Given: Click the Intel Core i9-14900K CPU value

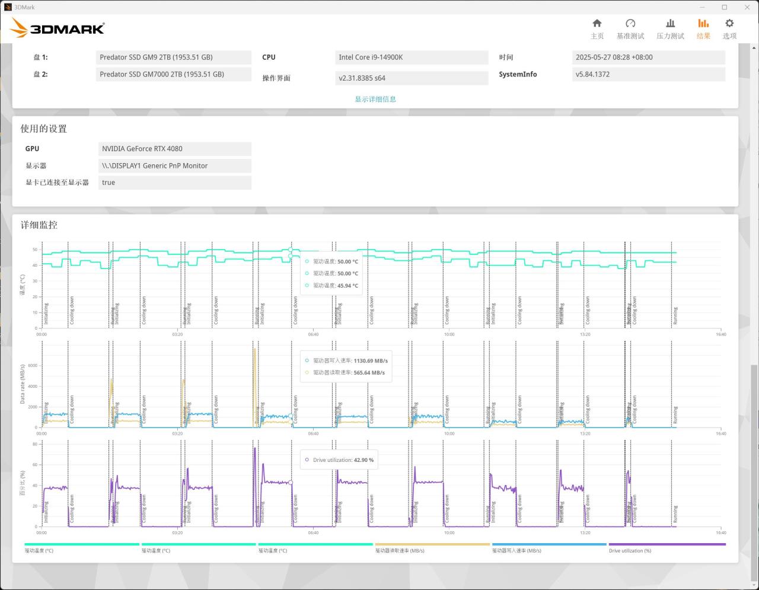Looking at the screenshot, I should point(412,58).
